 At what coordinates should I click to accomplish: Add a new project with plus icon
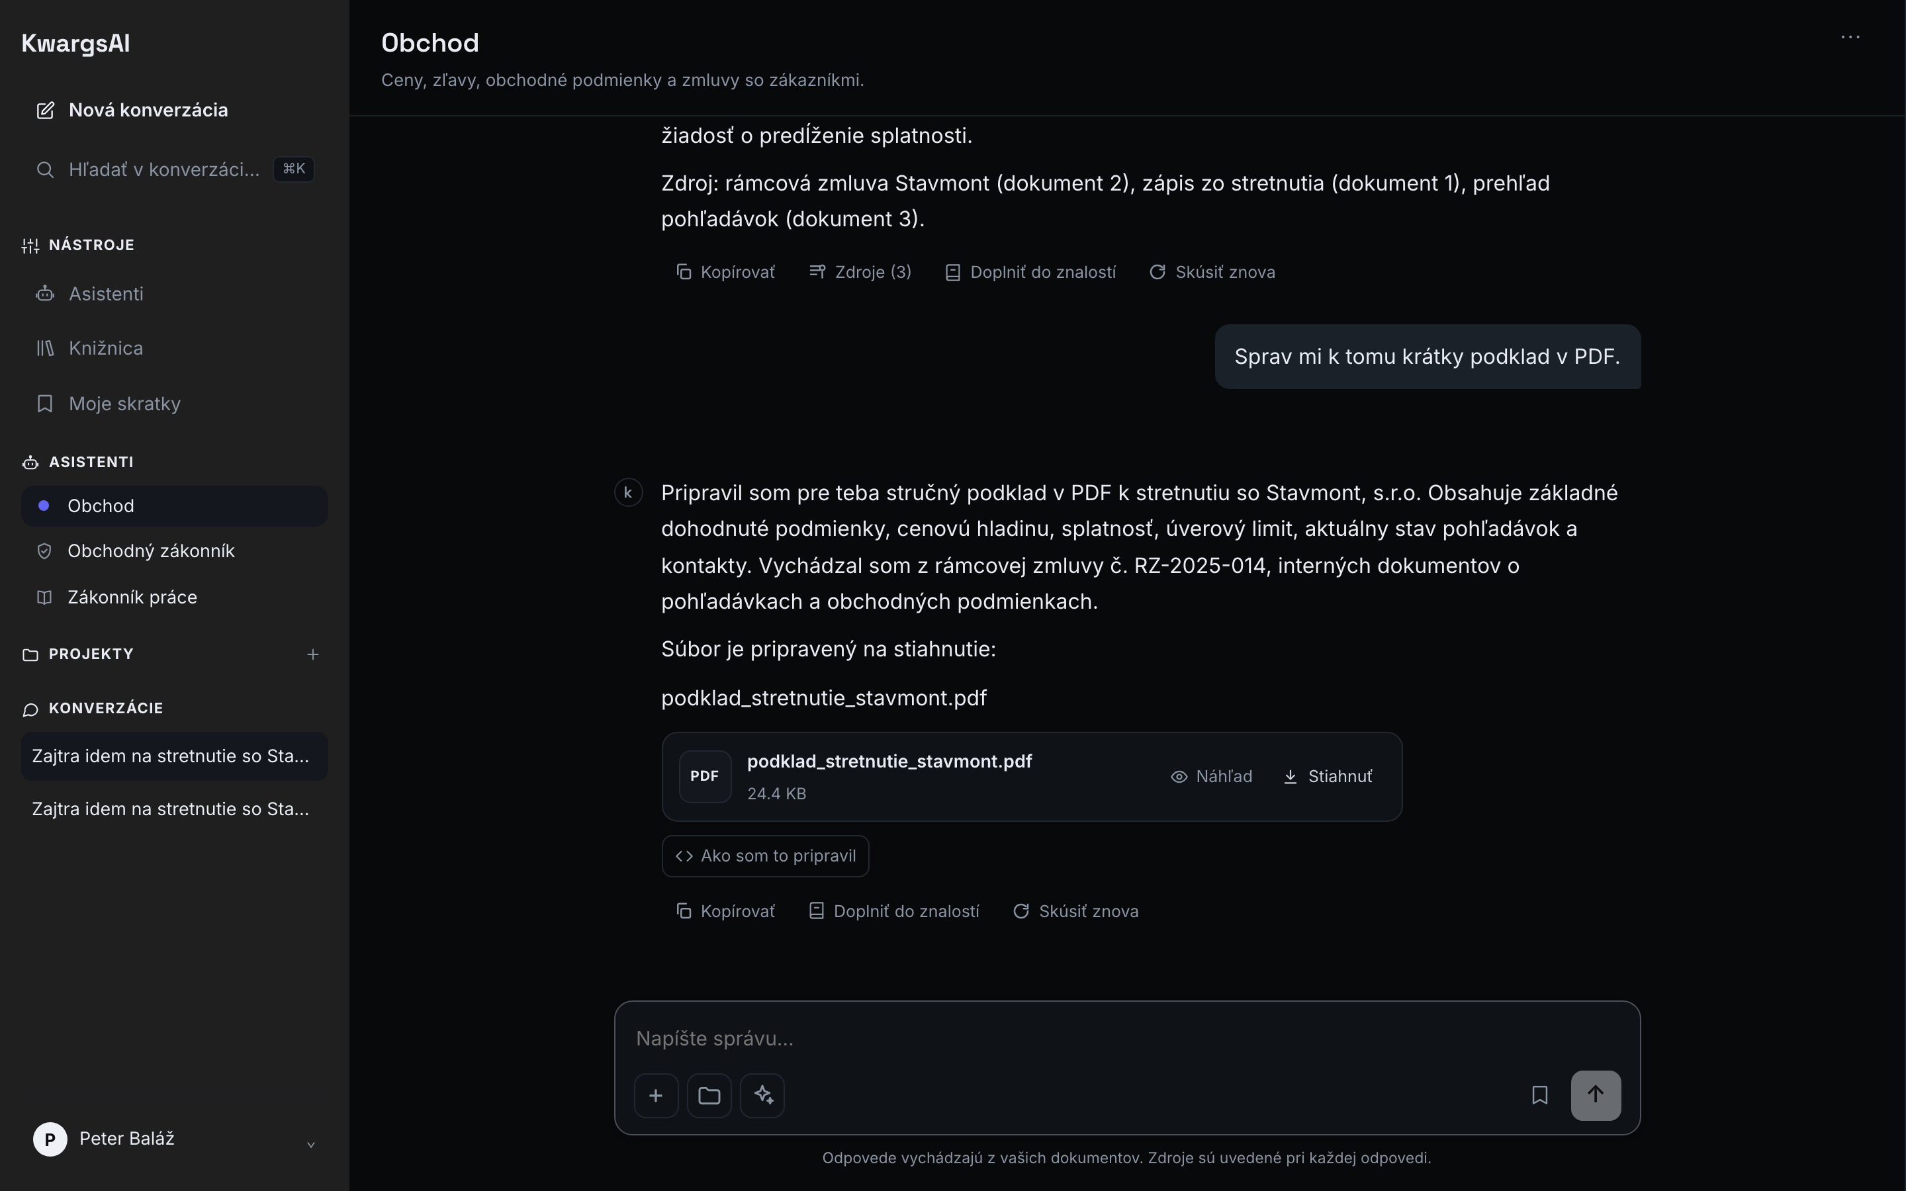pos(312,654)
